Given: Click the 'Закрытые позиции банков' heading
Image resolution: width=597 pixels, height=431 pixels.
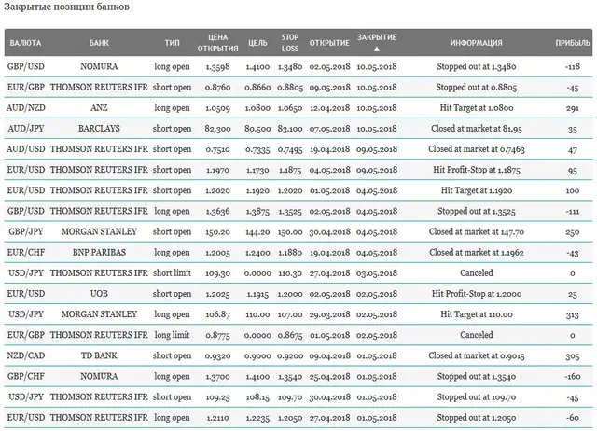Looking at the screenshot, I should 66,7.
